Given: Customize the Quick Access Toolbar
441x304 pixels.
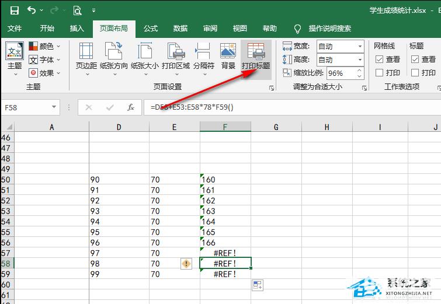Looking at the screenshot, I should (93, 11).
